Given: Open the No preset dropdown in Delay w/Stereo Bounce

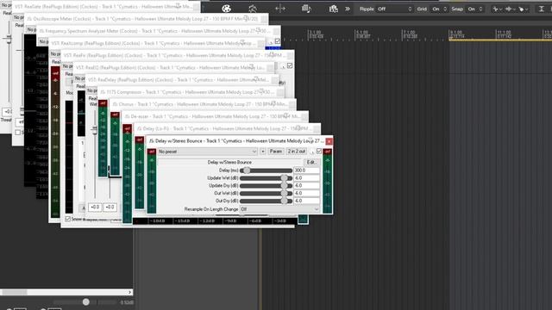Looking at the screenshot, I should tap(207, 152).
